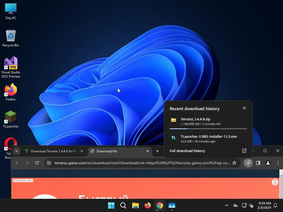Open Firefox from the taskbar
Viewport: 283px width, 212px height.
point(148,205)
